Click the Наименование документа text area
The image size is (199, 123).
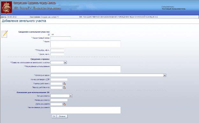(85, 110)
